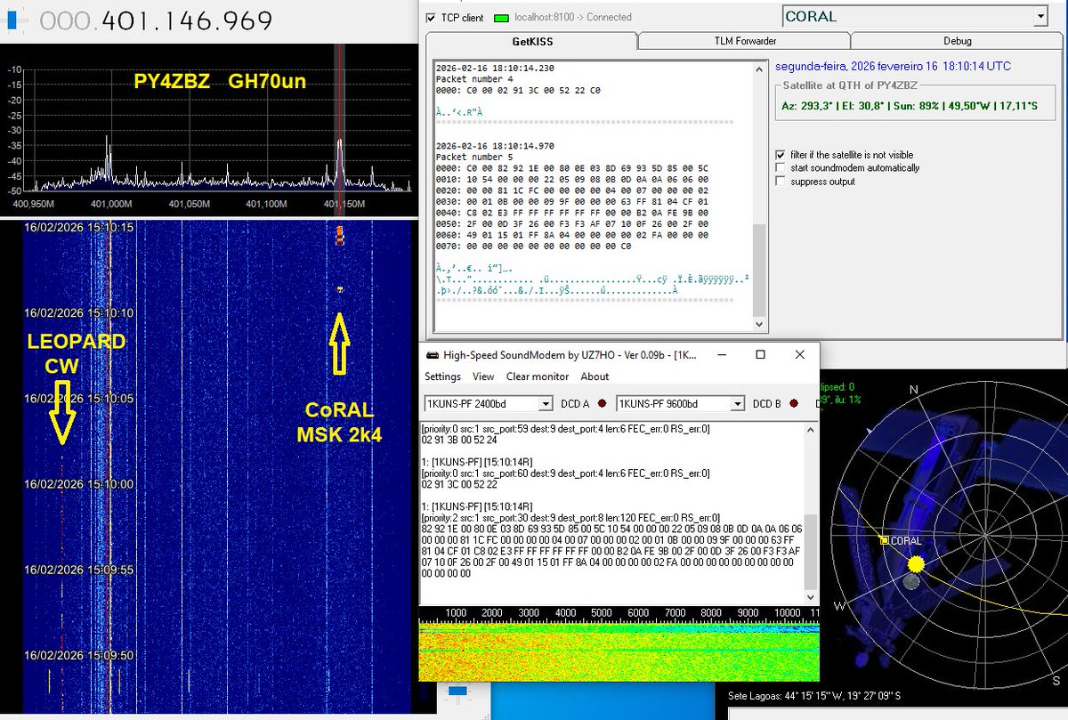Maximize the High-Speed SoundModem window
Viewport: 1068px width, 720px height.
point(760,354)
